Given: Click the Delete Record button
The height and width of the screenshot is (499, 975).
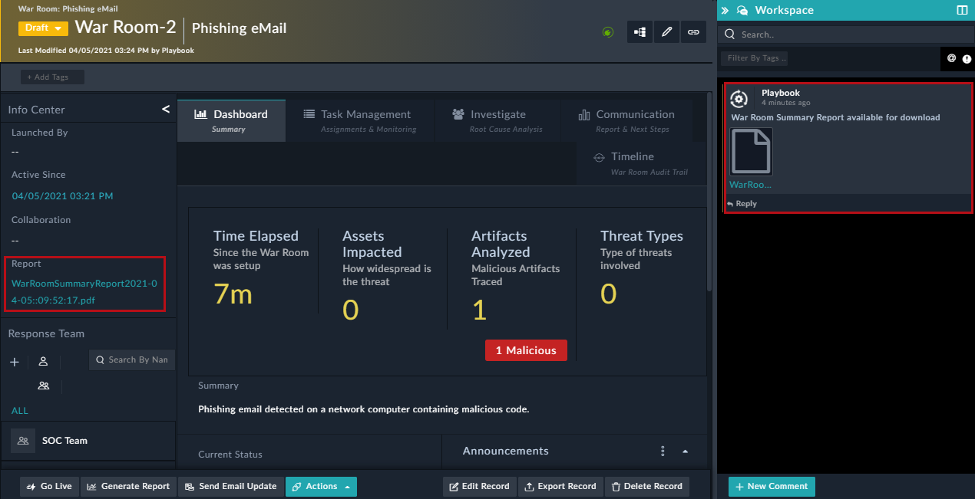Looking at the screenshot, I should click(x=646, y=486).
